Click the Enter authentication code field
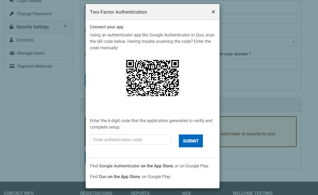Viewport: 318px width, 195px height. click(x=130, y=140)
